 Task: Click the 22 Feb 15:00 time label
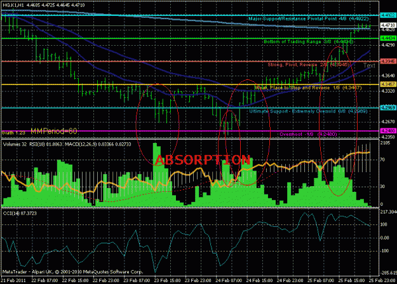point(75,280)
